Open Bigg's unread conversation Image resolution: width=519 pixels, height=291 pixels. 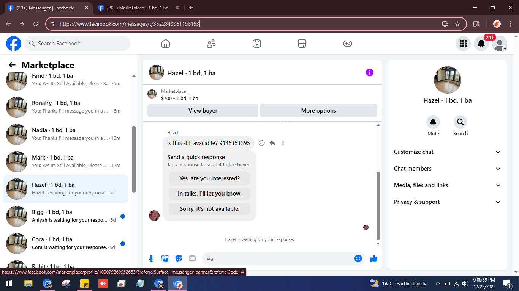pyautogui.click(x=65, y=216)
